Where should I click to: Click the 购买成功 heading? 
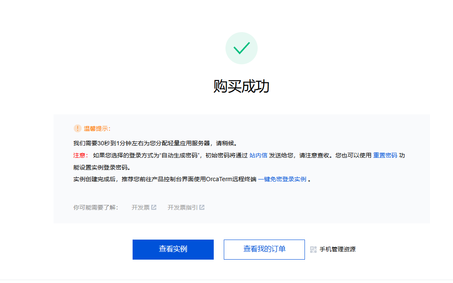[x=241, y=86]
